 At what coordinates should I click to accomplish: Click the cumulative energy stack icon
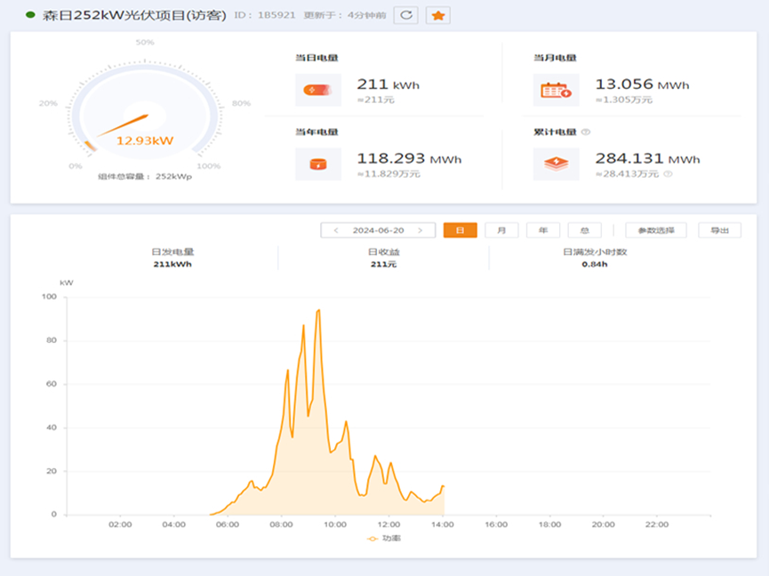click(557, 164)
